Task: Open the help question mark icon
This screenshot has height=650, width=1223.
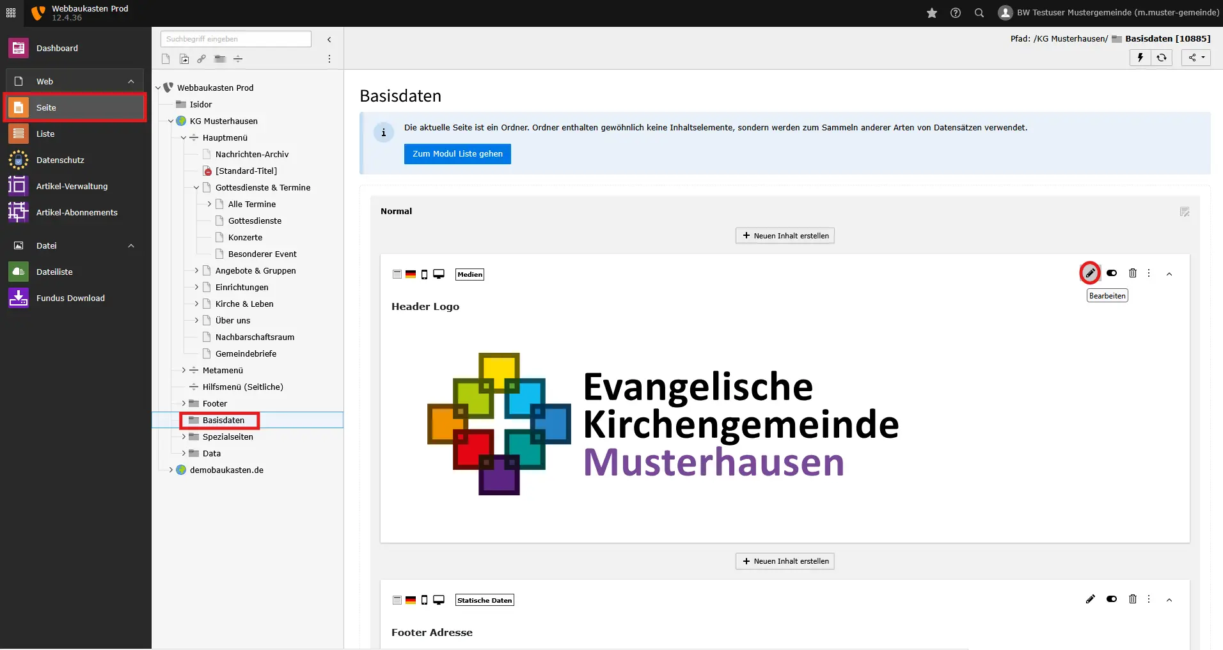Action: tap(955, 13)
